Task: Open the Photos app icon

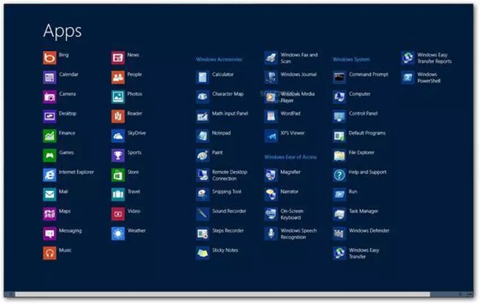Action: [118, 97]
